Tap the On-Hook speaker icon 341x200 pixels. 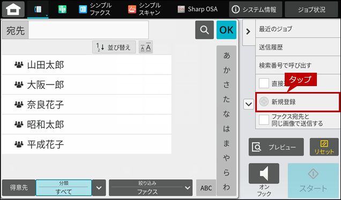[x=264, y=173]
